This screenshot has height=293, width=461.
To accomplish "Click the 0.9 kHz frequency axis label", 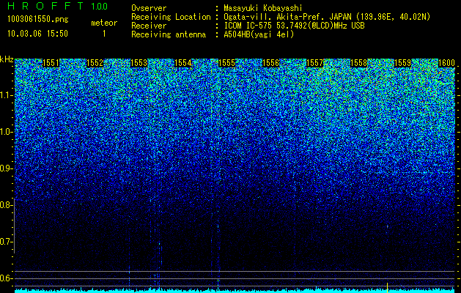I will pyautogui.click(x=6, y=168).
